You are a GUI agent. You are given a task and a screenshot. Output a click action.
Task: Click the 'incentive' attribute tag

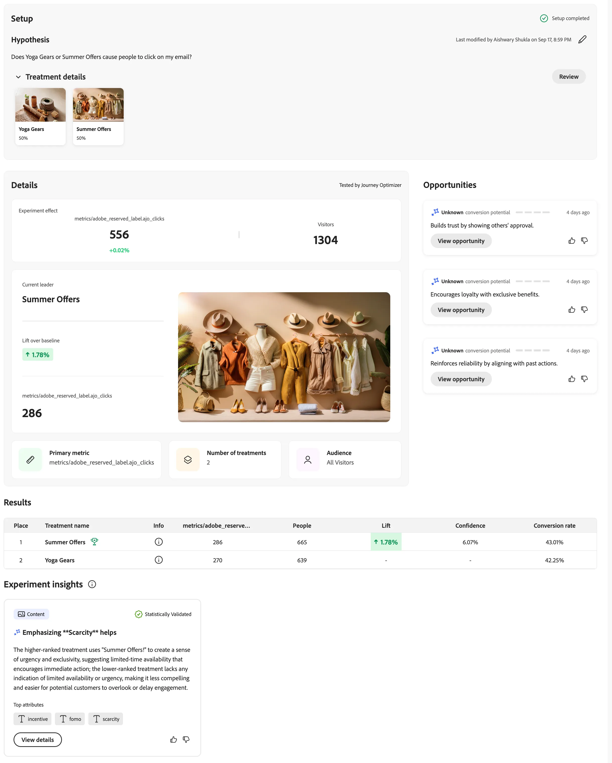[x=33, y=719]
